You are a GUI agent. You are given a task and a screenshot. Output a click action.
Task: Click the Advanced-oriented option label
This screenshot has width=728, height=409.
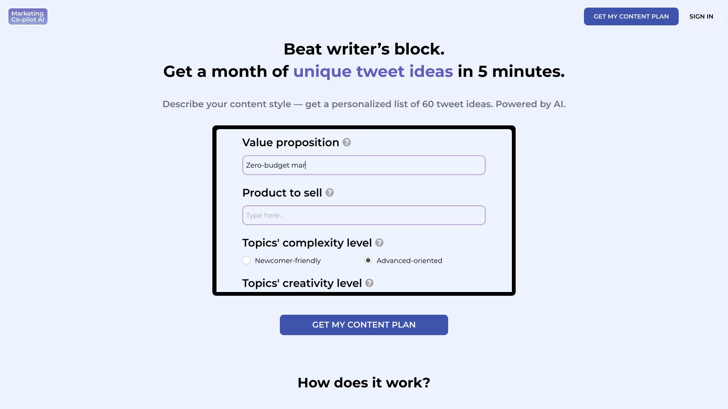coord(409,261)
